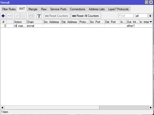Select the 'all' combo box field
Image resolution: width=154 pixels, height=115 pixels.
(141, 16)
